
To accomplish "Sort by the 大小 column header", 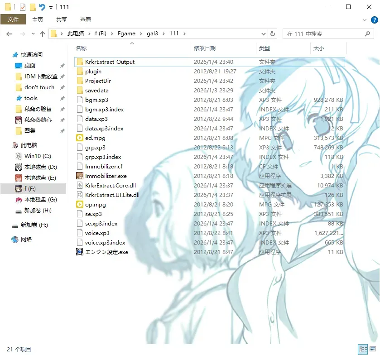I will coord(319,48).
